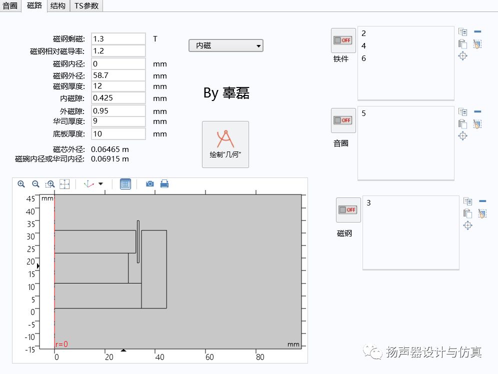Click the 绘制"几何" button
Image resolution: width=498 pixels, height=374 pixels.
[x=225, y=144]
